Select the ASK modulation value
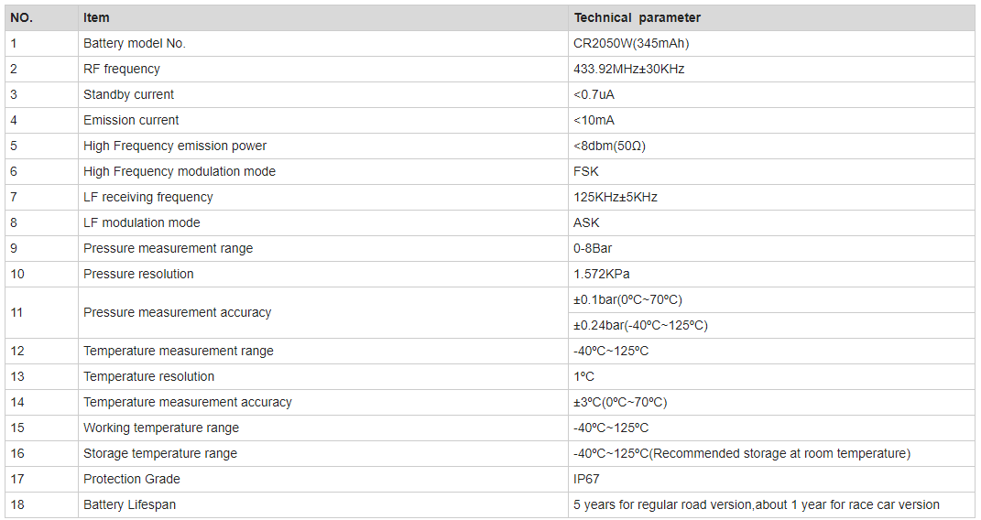This screenshot has height=520, width=981. (587, 222)
